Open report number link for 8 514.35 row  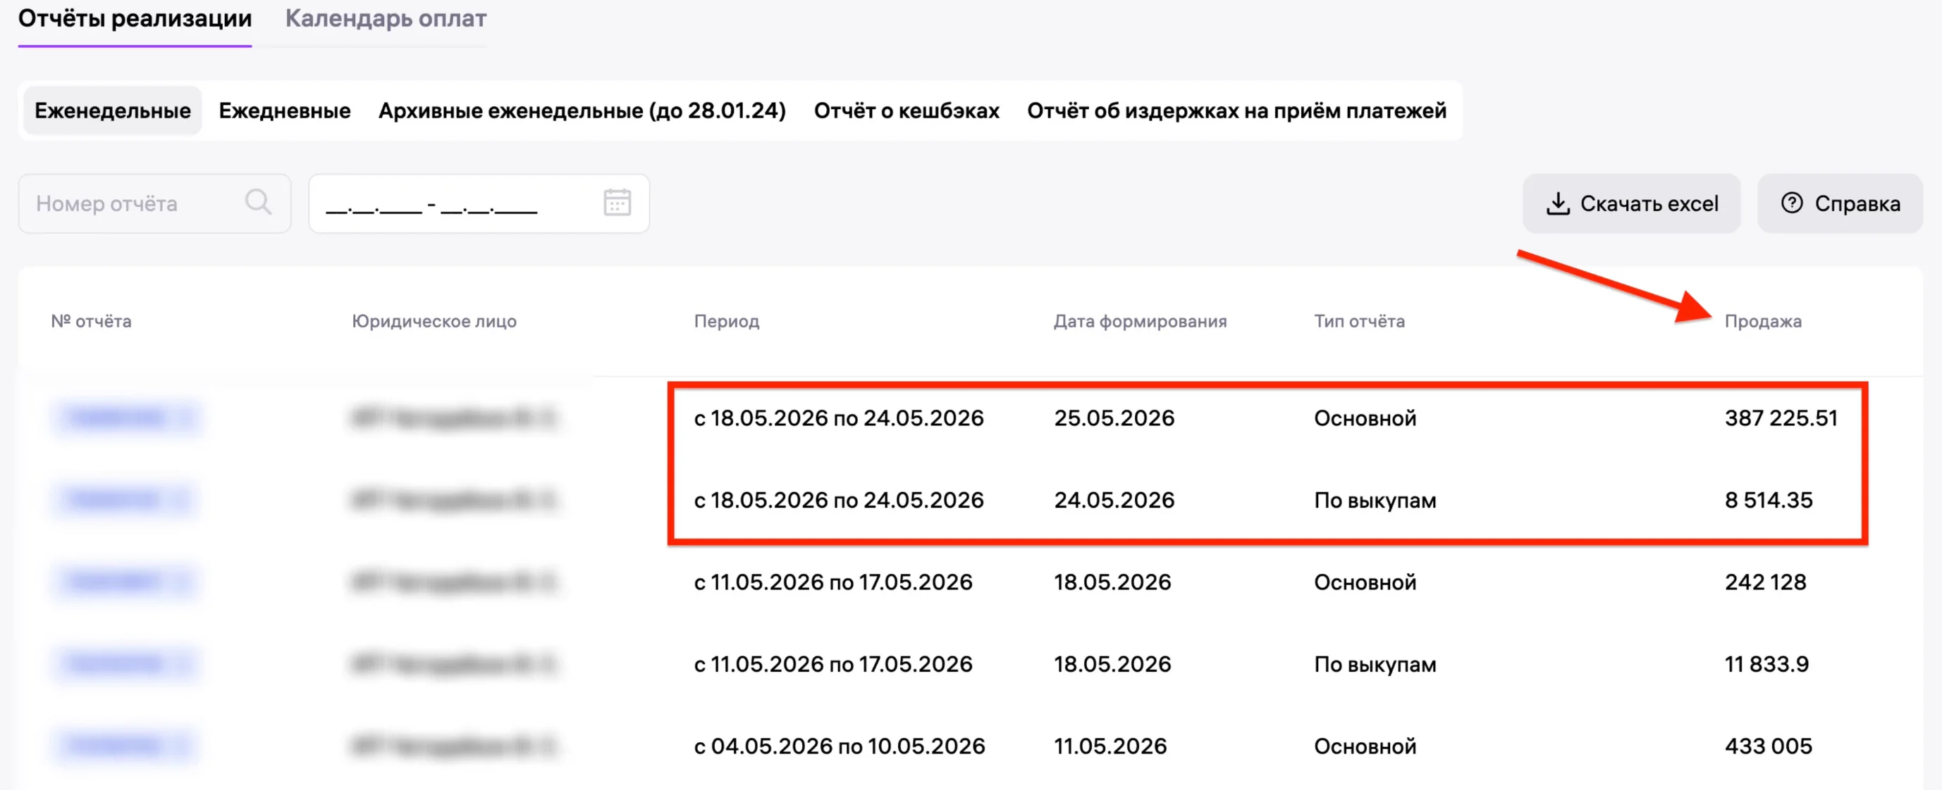[x=124, y=499]
